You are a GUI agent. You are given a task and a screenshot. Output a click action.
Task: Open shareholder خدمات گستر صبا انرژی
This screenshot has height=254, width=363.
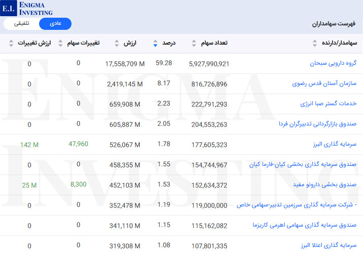(x=328, y=104)
